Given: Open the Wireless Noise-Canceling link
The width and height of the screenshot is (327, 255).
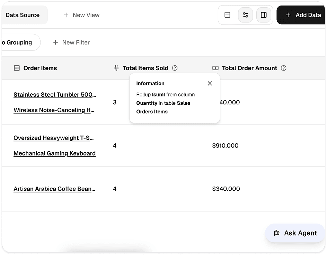Looking at the screenshot, I should pyautogui.click(x=54, y=110).
